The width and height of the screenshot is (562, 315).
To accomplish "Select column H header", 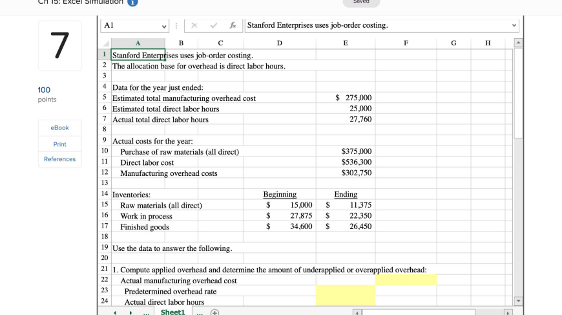I will tap(488, 43).
